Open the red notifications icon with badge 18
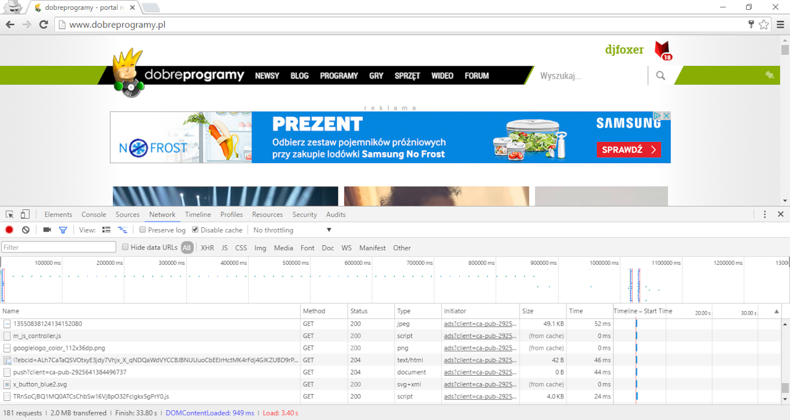The width and height of the screenshot is (790, 420). [x=663, y=50]
